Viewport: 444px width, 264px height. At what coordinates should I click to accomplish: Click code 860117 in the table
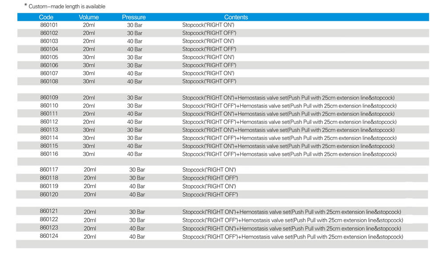(x=49, y=170)
